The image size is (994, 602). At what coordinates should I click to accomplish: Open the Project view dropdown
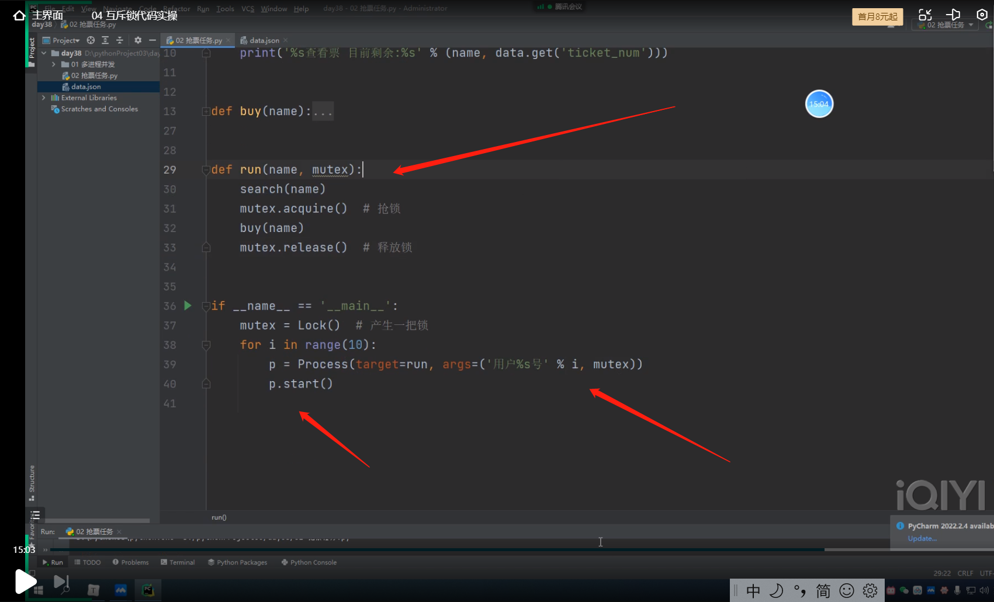(61, 40)
